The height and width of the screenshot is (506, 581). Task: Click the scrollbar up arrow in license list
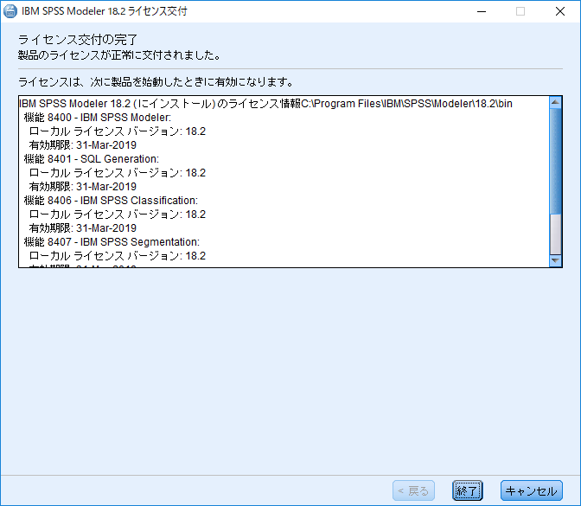coord(555,102)
